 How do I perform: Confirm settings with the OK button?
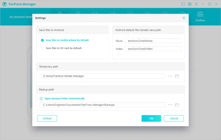(151, 118)
